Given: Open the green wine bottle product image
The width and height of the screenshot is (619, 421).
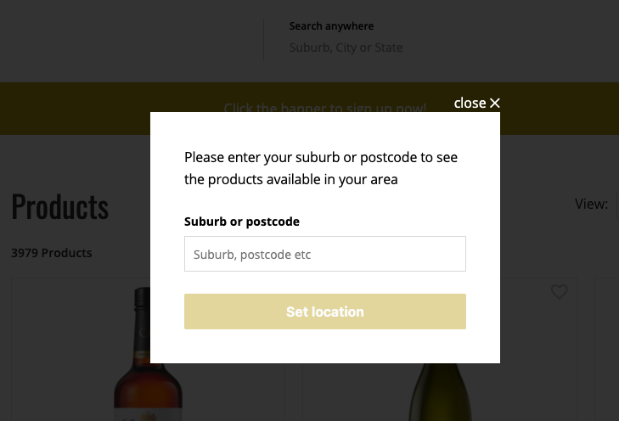Looking at the screenshot, I should (441, 392).
